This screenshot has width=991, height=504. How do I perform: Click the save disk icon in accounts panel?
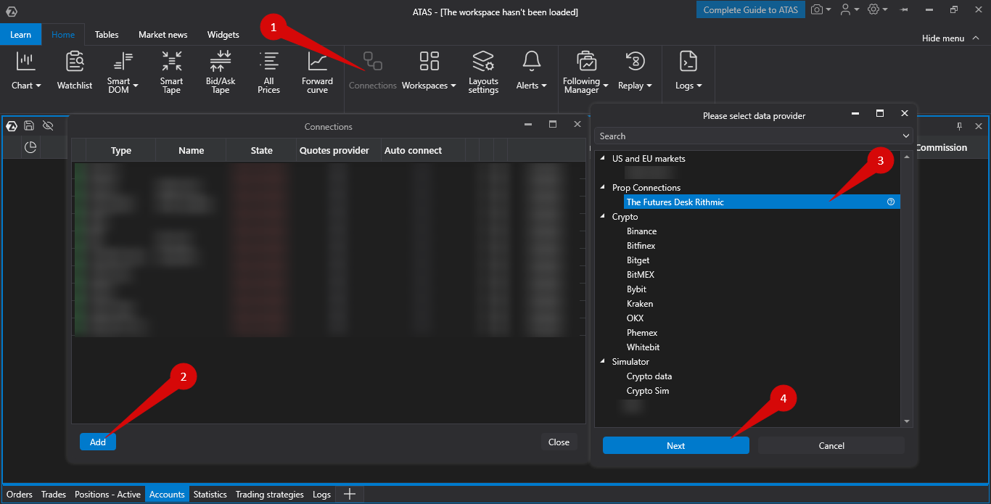pyautogui.click(x=29, y=126)
